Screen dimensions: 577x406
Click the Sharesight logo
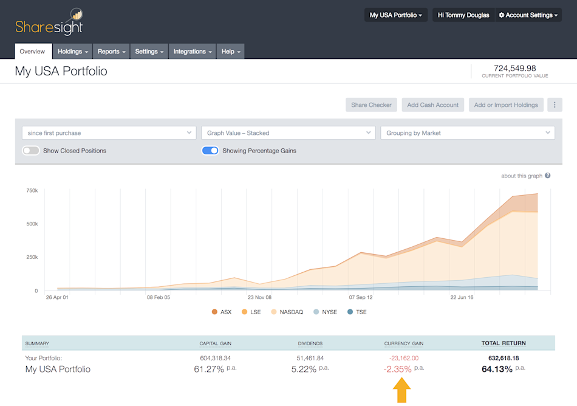click(x=49, y=22)
